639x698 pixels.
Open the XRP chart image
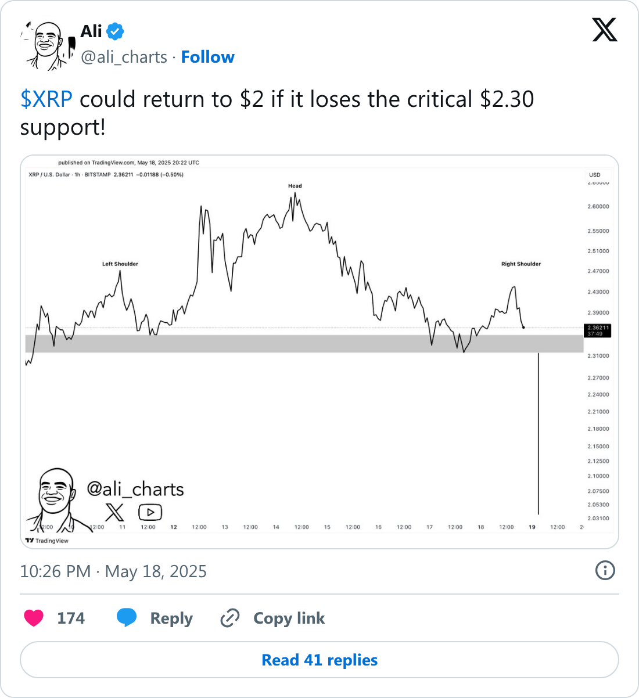[319, 352]
